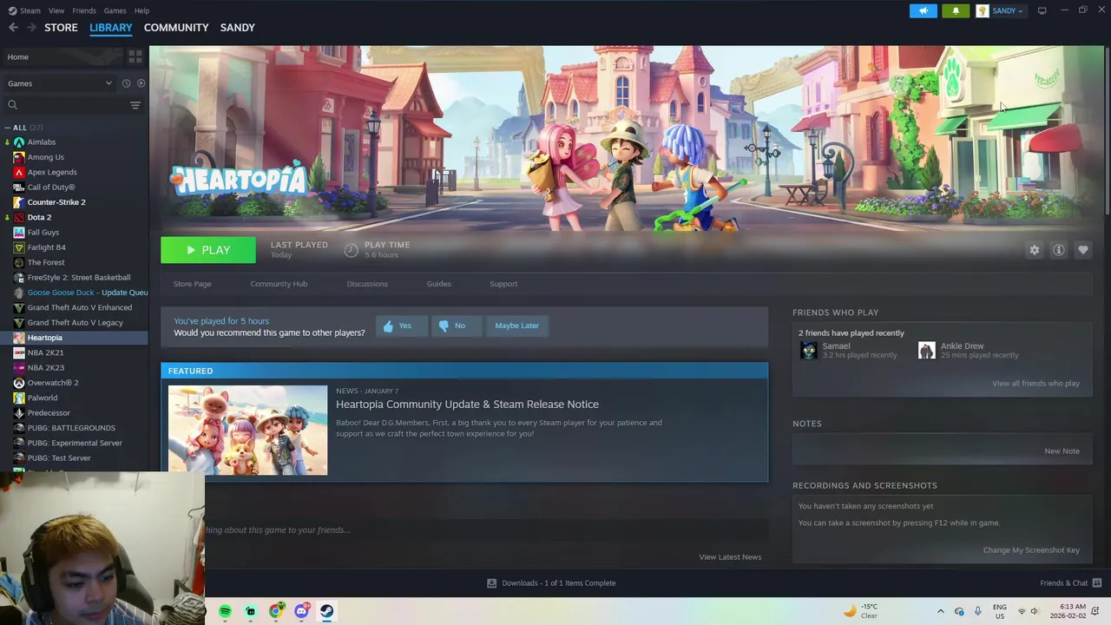Open Heartopia manage settings gear

pos(1035,250)
